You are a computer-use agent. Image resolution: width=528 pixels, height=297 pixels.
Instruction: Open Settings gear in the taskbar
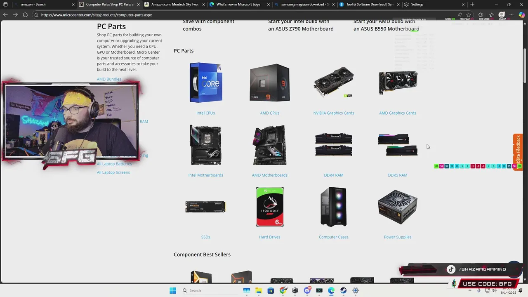coord(356,290)
